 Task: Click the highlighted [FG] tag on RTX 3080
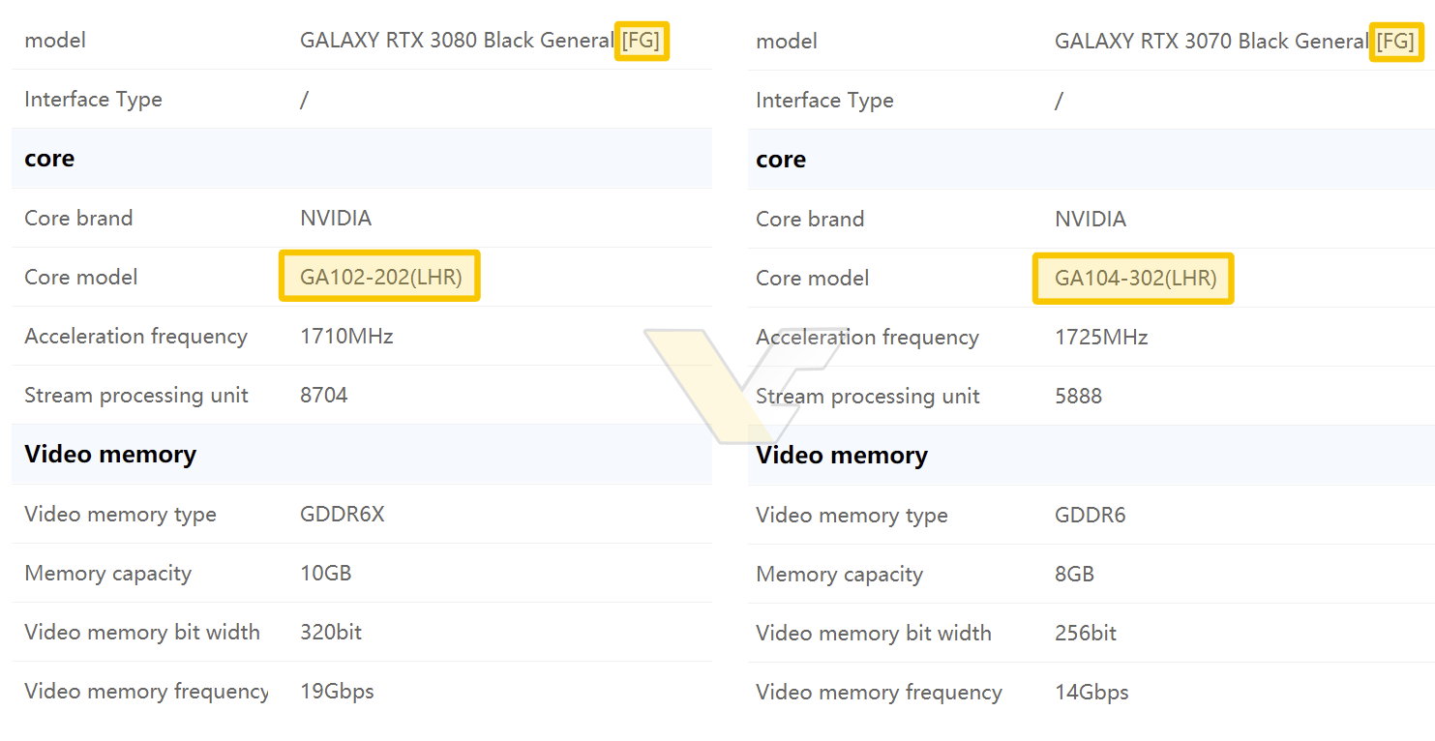pos(641,41)
